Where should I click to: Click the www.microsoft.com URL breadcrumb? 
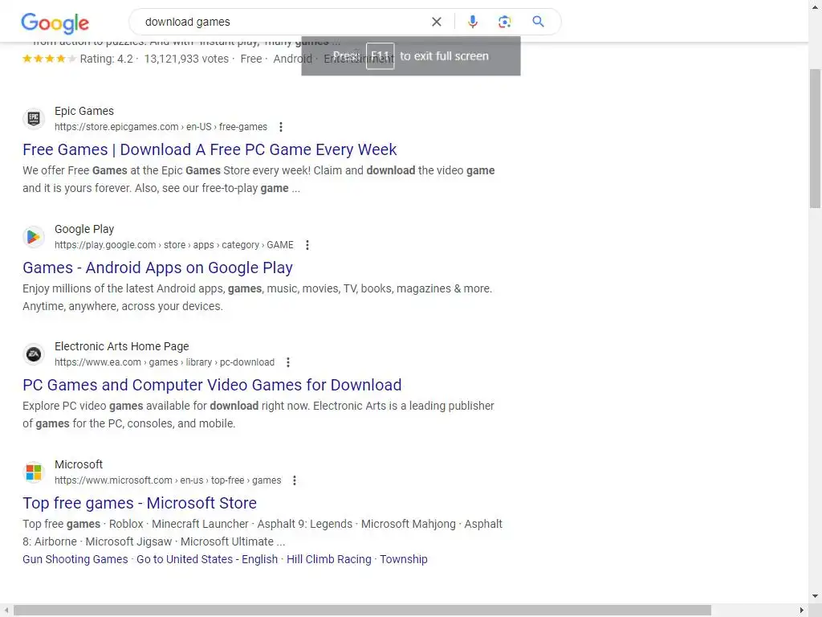168,480
